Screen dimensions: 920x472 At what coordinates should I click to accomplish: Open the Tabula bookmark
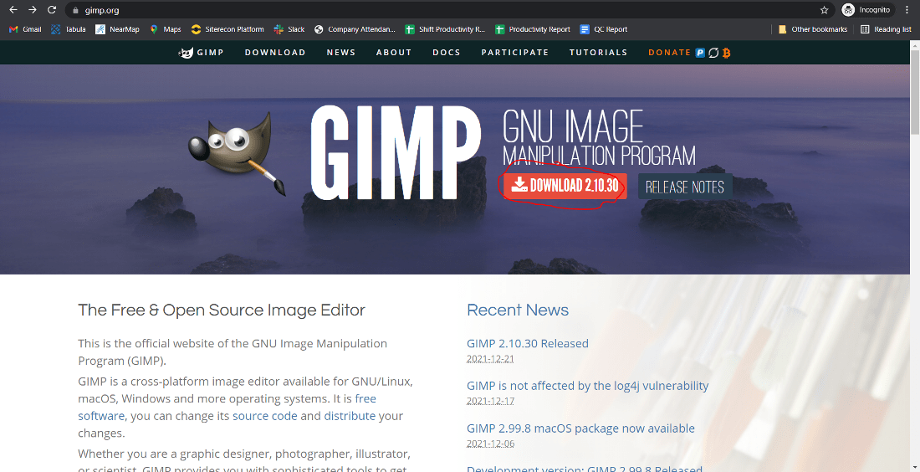point(69,29)
